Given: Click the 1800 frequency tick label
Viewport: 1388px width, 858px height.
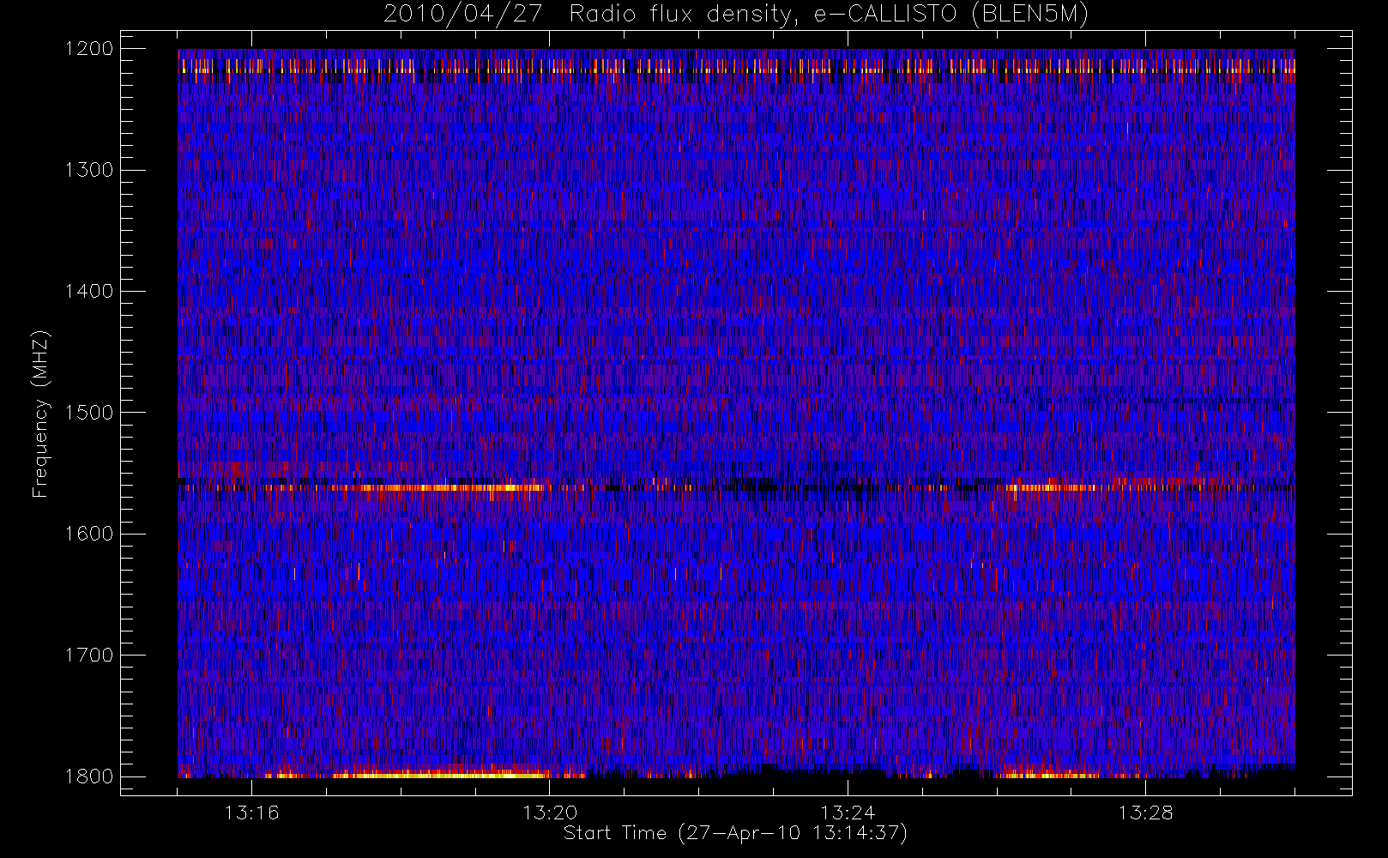Looking at the screenshot, I should [x=89, y=776].
